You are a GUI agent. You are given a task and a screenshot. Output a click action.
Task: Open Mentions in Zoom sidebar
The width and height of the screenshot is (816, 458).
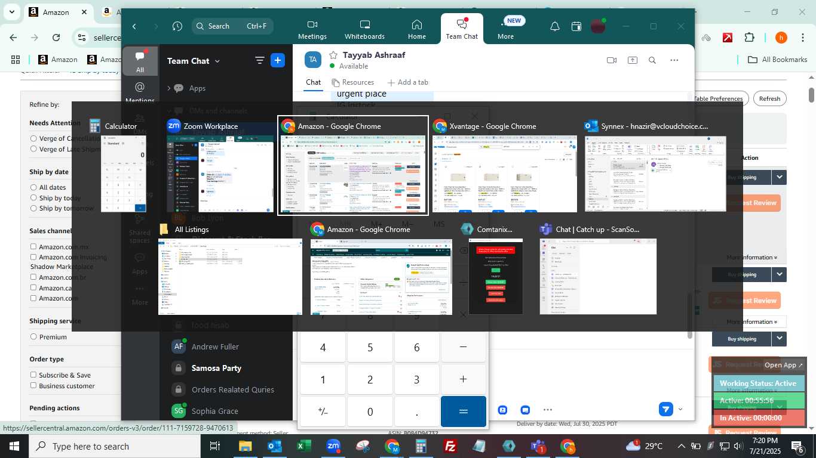click(x=140, y=92)
